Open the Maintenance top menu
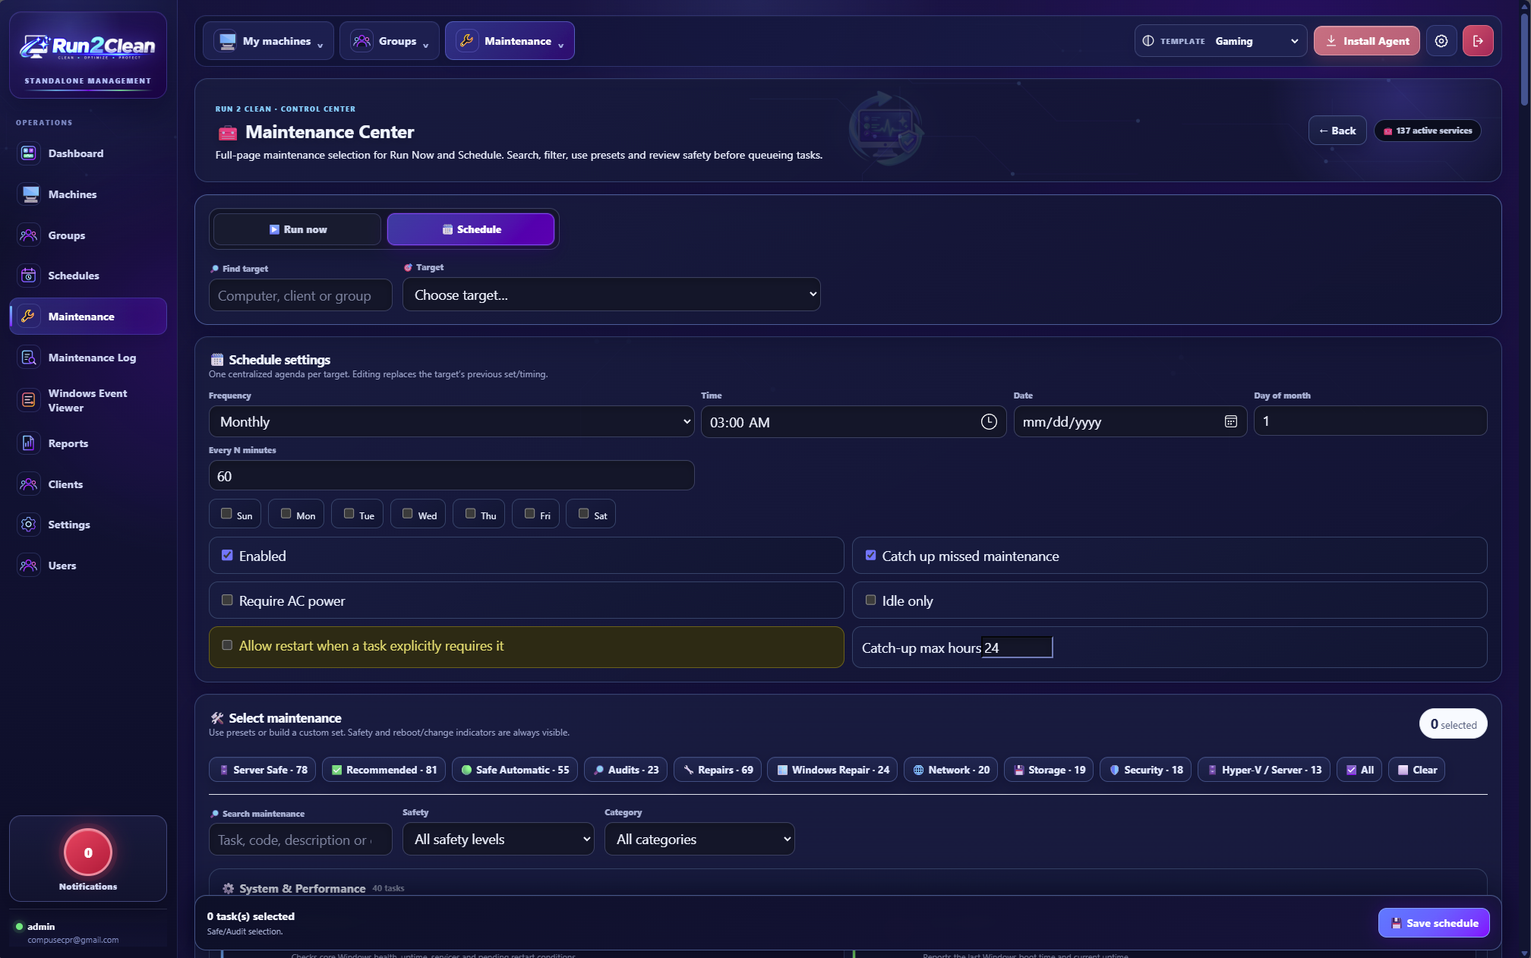1531x958 pixels. (x=510, y=41)
